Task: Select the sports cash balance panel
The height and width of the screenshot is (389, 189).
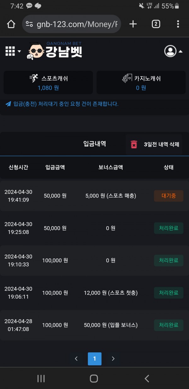Action: 48,82
